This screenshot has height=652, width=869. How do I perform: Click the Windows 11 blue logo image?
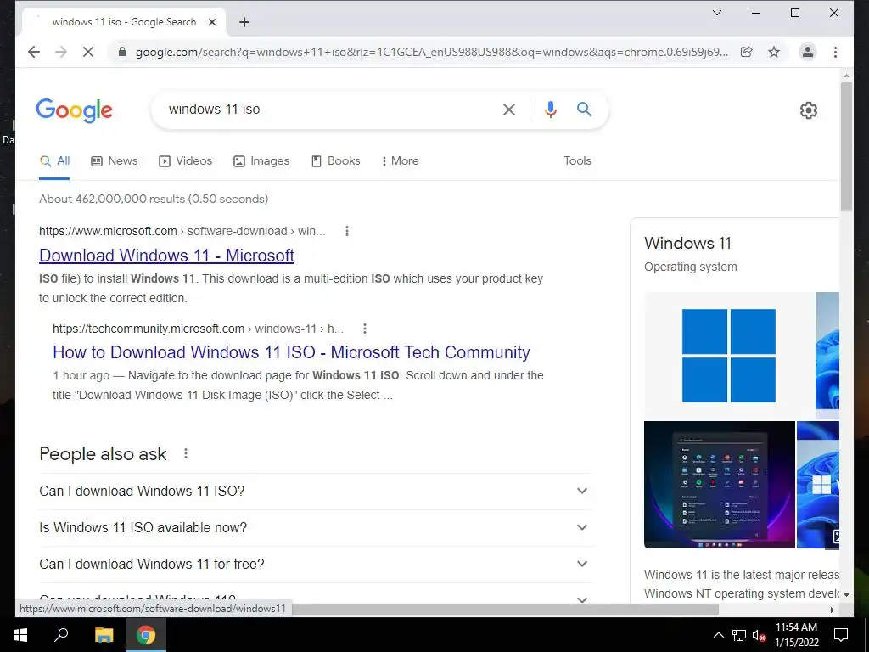pos(729,356)
